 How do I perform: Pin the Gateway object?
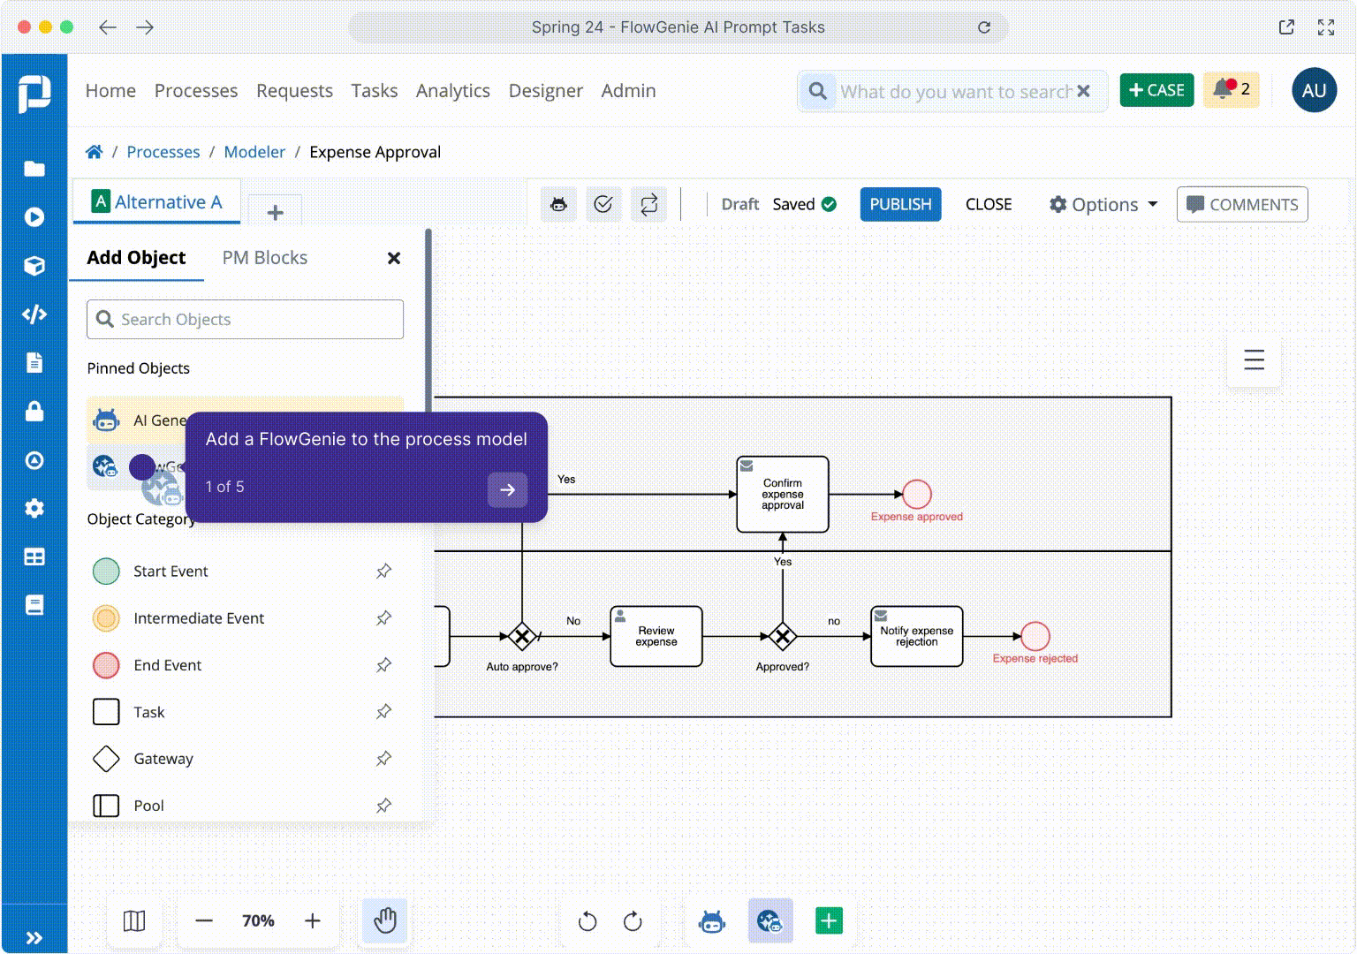pos(383,758)
